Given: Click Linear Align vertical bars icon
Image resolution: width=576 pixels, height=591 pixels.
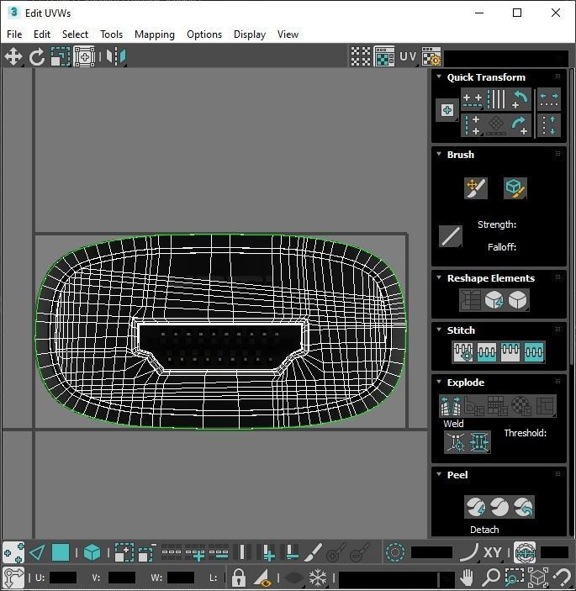Looking at the screenshot, I should coord(496,100).
